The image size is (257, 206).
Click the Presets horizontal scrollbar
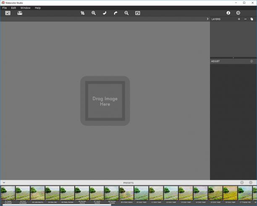click(57, 205)
